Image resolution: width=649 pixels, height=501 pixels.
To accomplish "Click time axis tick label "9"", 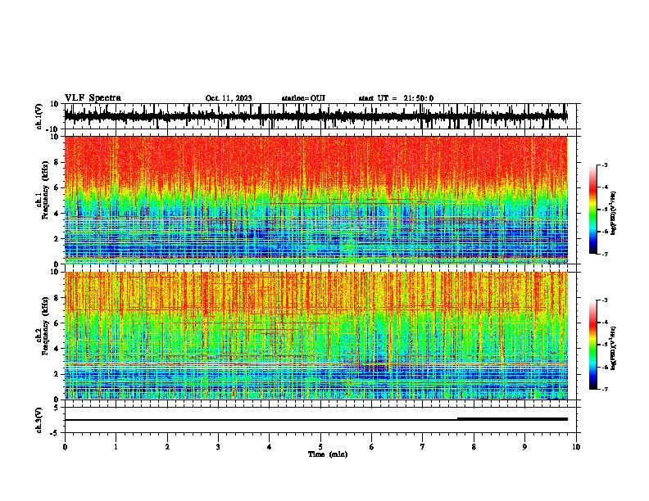I will (524, 447).
